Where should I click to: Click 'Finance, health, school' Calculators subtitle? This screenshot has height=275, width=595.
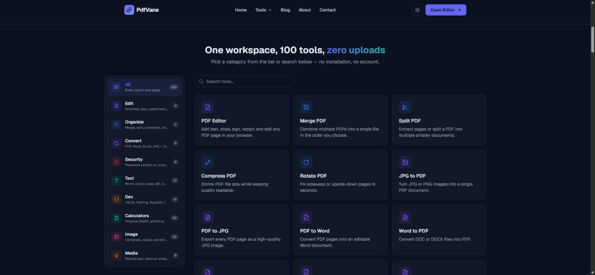145,221
